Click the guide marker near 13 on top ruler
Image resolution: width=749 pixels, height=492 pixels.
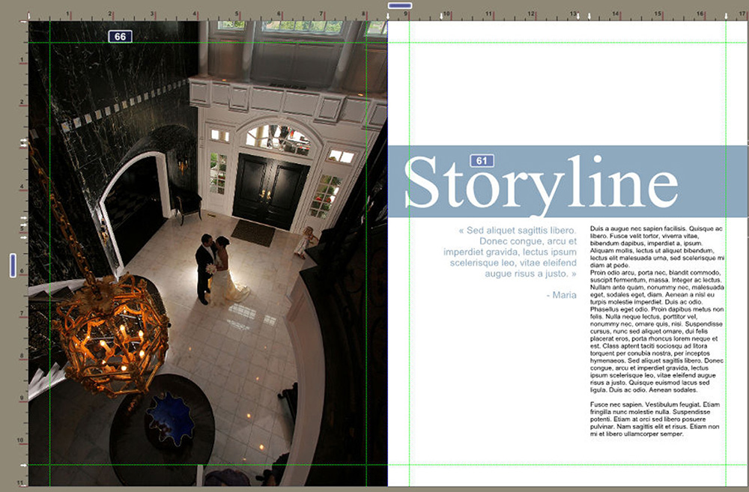click(x=589, y=16)
